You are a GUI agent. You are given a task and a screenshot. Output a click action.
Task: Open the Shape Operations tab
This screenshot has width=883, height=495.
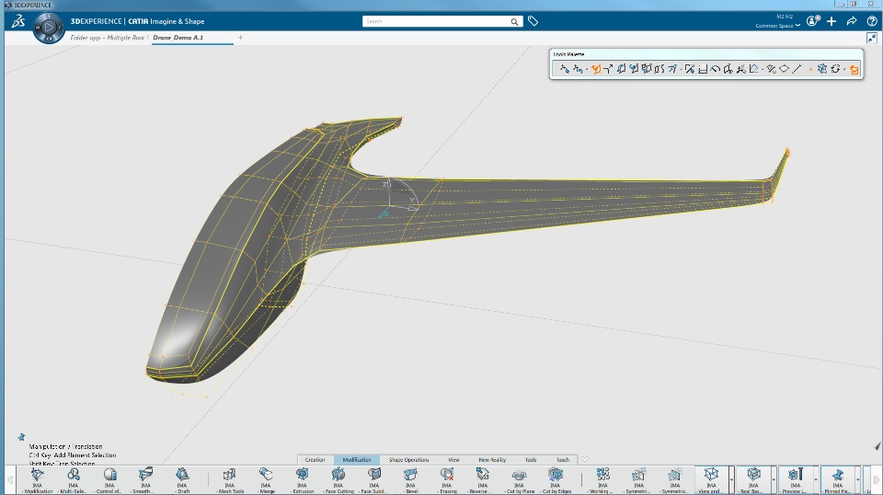click(x=408, y=459)
